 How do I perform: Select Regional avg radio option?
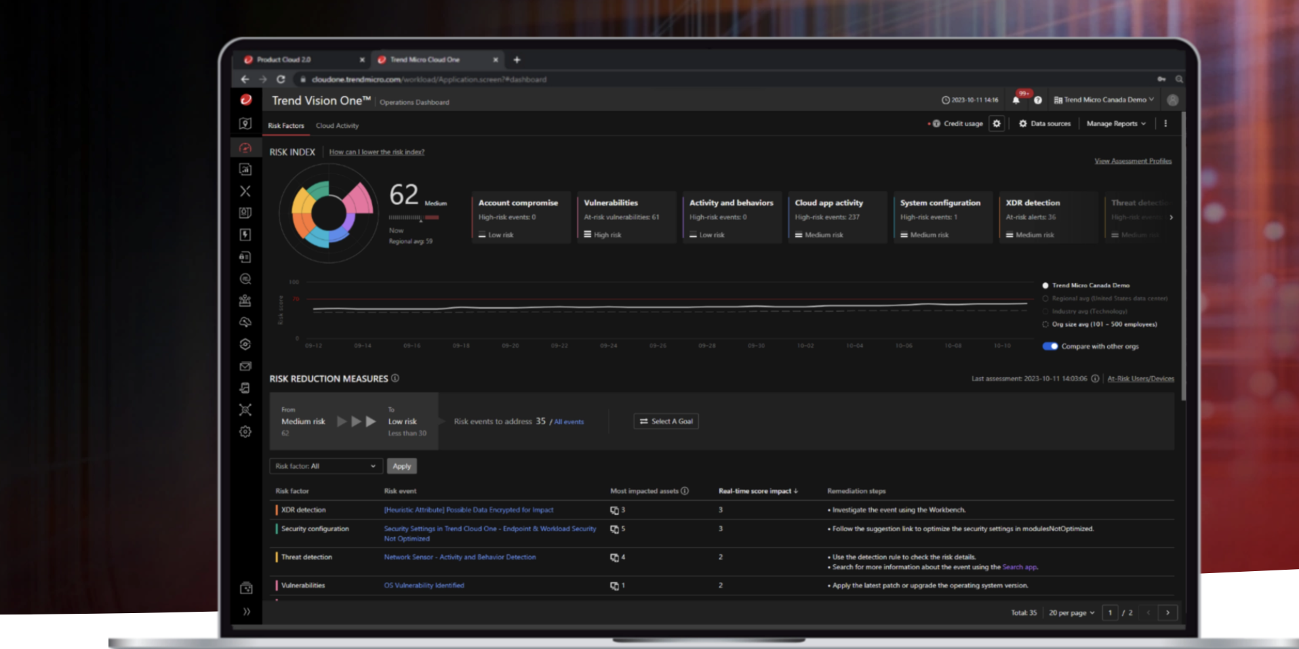click(x=1045, y=298)
